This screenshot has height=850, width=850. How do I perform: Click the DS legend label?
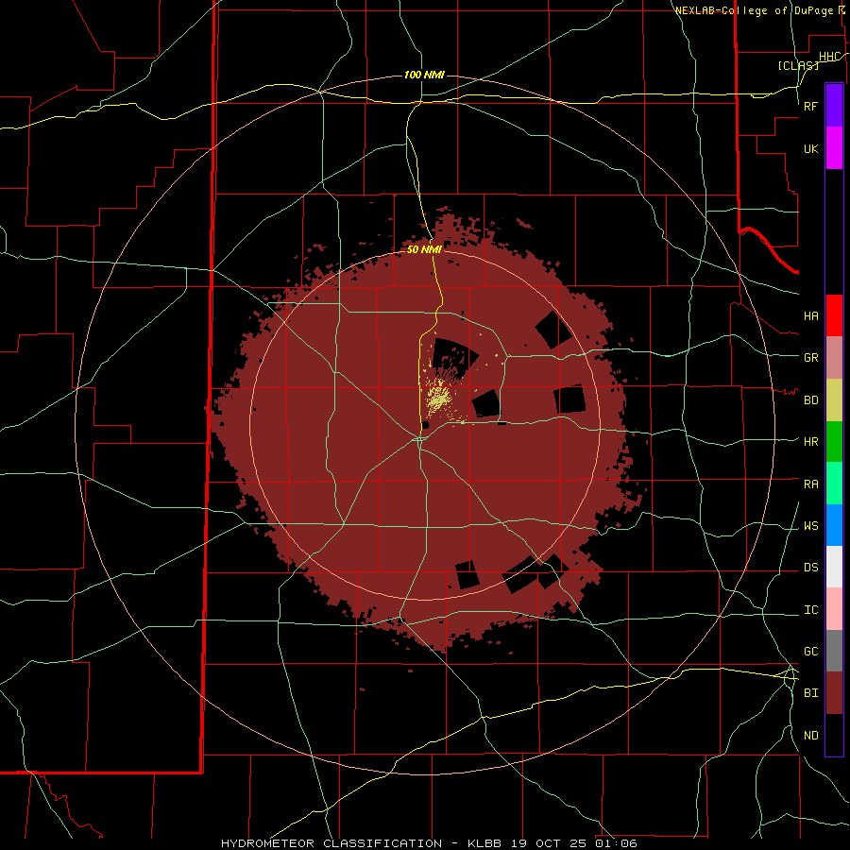click(x=810, y=568)
